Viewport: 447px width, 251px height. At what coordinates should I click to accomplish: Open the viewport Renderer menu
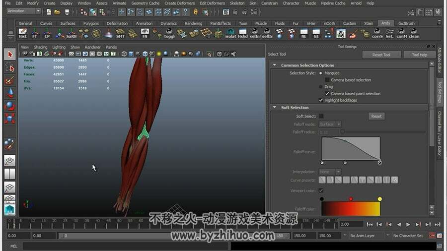93,47
